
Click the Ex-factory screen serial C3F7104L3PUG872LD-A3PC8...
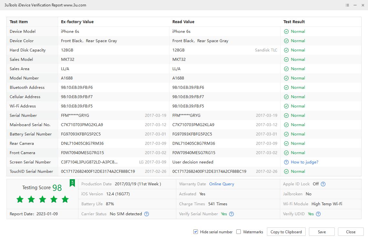(x=89, y=162)
